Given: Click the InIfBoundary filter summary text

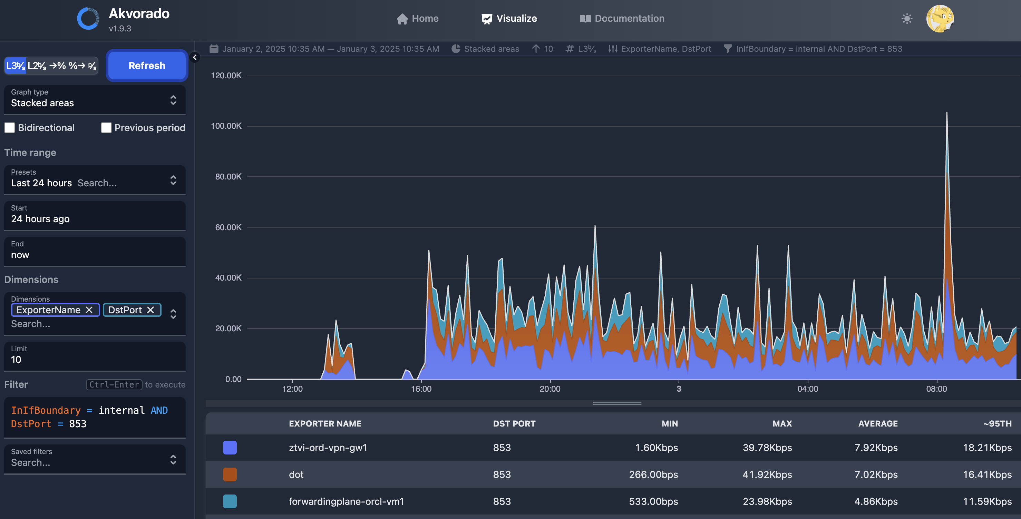Looking at the screenshot, I should (x=819, y=49).
